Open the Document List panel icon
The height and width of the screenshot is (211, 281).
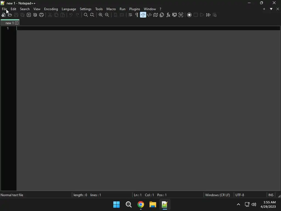[x=162, y=15]
